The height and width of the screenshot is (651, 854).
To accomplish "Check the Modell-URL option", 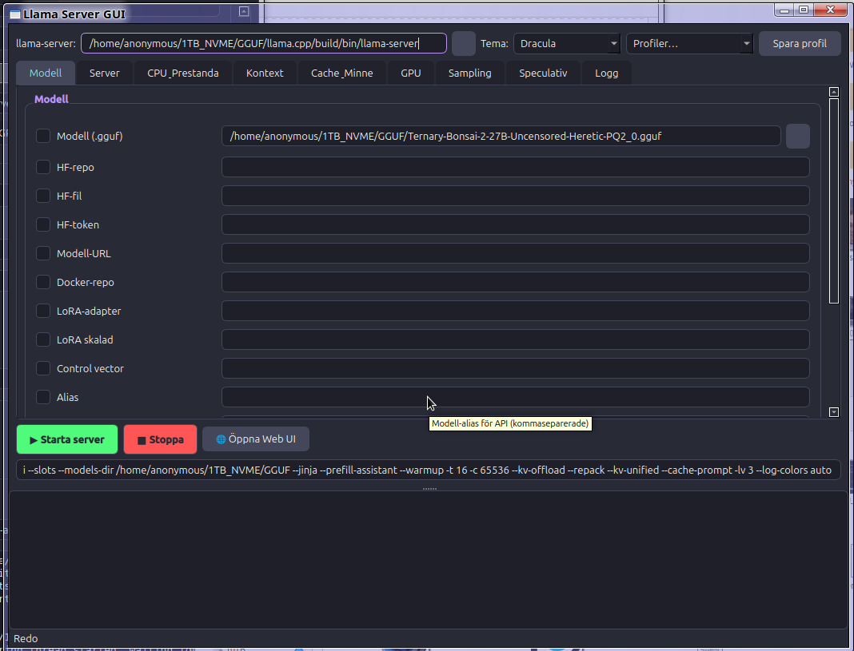I will [43, 253].
